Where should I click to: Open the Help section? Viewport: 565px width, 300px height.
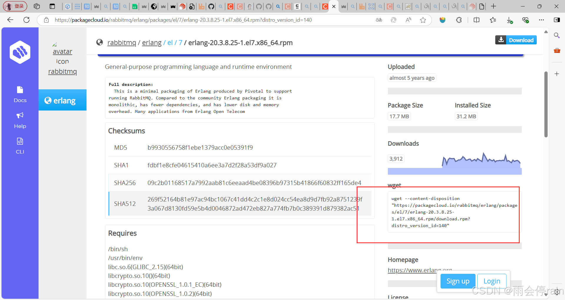point(20,121)
